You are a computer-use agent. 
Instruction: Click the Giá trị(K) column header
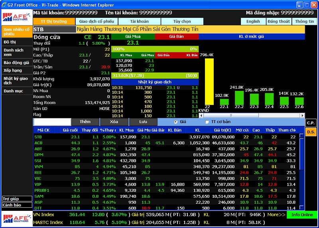pyautogui.click(x=223, y=130)
